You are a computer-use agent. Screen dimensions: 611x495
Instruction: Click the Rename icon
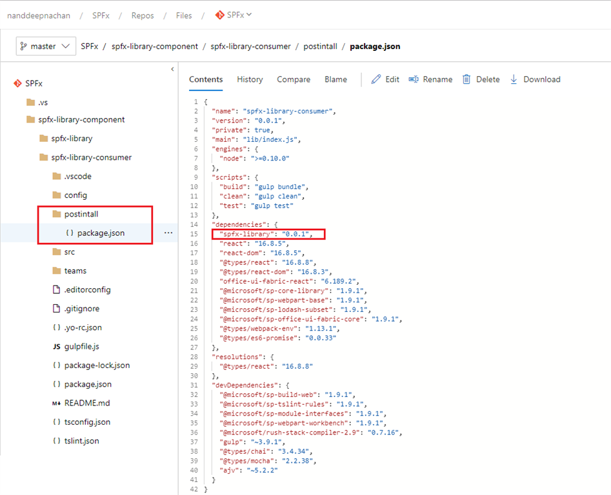click(414, 79)
